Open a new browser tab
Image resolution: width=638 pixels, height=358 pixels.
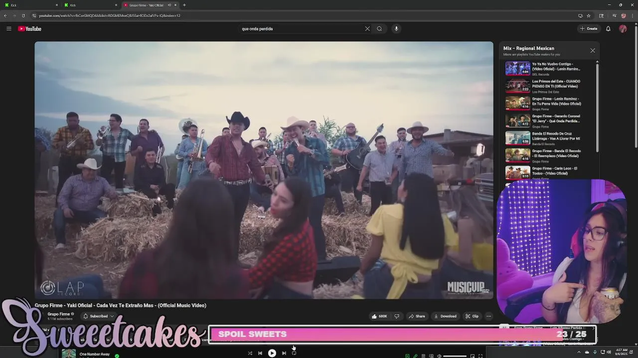point(184,5)
